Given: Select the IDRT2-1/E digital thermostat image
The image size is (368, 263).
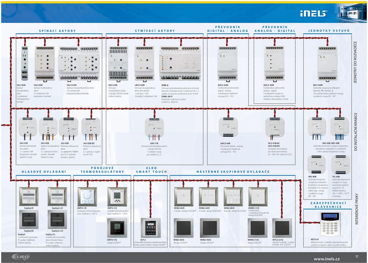Looking at the screenshot, I should [x=117, y=196].
